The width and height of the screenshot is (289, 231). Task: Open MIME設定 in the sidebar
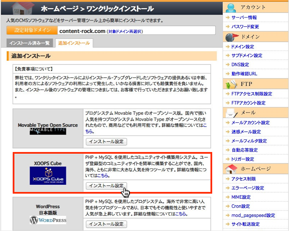241,197
